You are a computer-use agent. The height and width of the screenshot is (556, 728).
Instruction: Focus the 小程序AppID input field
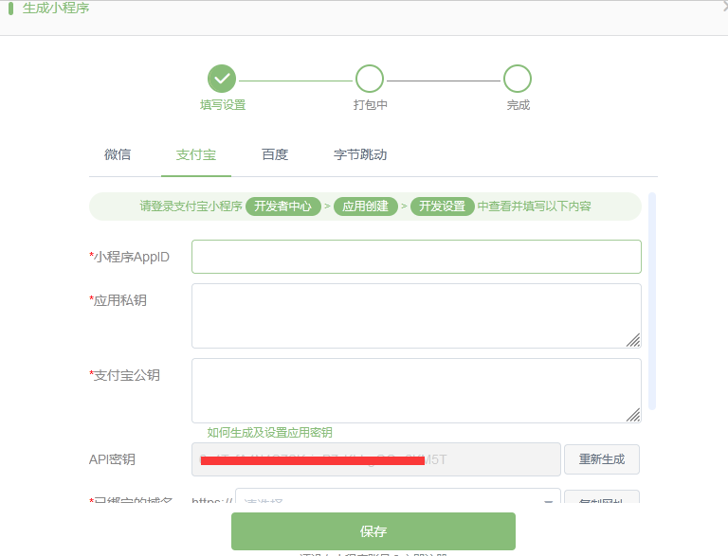click(x=416, y=257)
